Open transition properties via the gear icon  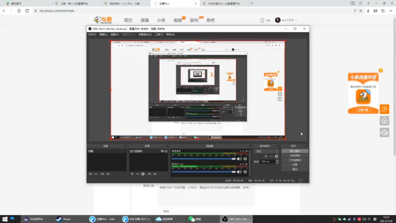click(277, 157)
